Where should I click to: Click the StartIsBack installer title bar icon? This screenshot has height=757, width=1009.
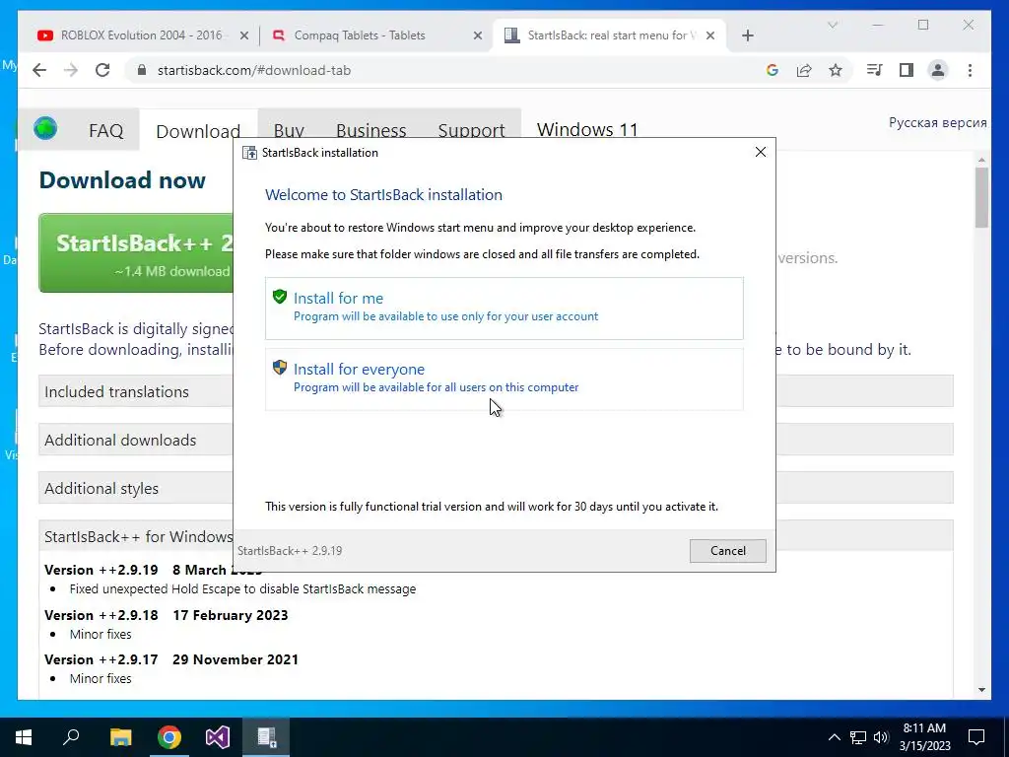[249, 153]
